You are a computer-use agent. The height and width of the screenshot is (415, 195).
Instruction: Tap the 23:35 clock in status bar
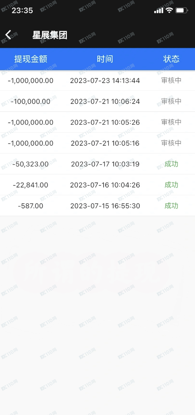click(22, 11)
